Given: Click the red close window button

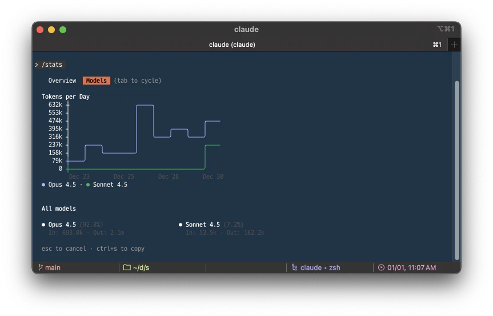Looking at the screenshot, I should [x=40, y=30].
